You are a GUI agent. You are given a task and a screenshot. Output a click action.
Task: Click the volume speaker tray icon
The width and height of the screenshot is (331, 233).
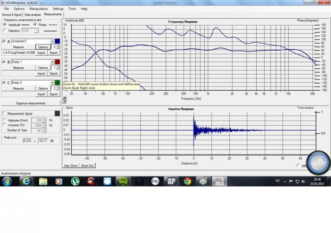(303, 181)
